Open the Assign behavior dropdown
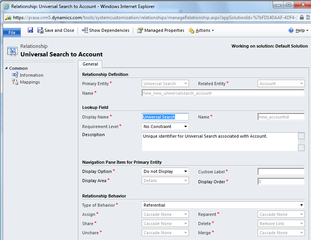This screenshot has width=311, height=240. point(165,214)
